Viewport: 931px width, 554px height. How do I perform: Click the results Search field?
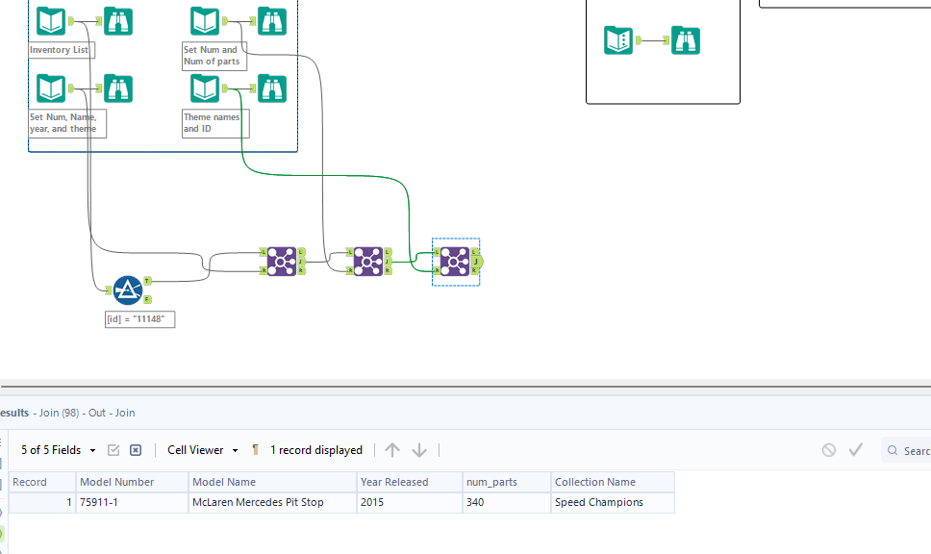[907, 451]
